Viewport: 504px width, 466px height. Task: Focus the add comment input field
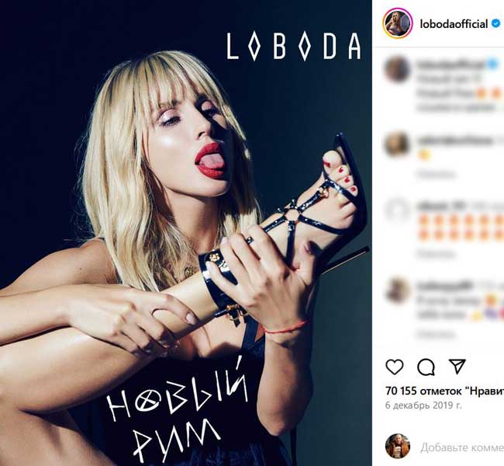click(x=462, y=447)
